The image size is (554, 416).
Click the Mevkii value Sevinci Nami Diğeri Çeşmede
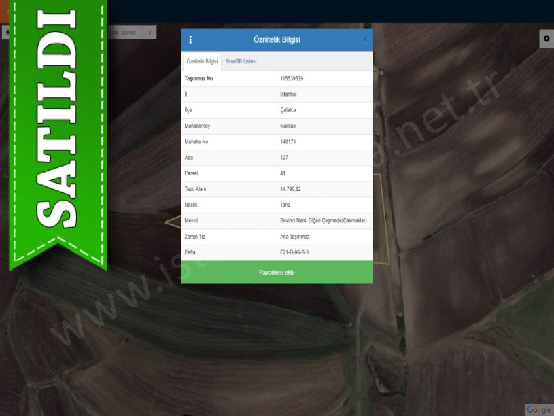(x=324, y=221)
